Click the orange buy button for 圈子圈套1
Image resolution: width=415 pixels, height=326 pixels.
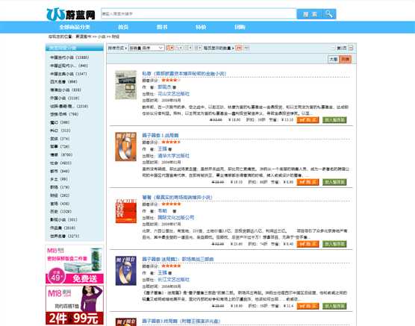click(x=308, y=182)
